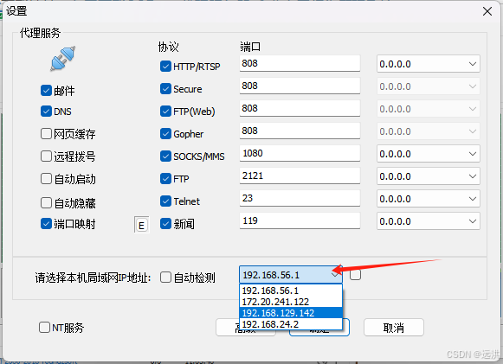Click the 取消 button
The width and height of the screenshot is (503, 364).
[x=394, y=328]
